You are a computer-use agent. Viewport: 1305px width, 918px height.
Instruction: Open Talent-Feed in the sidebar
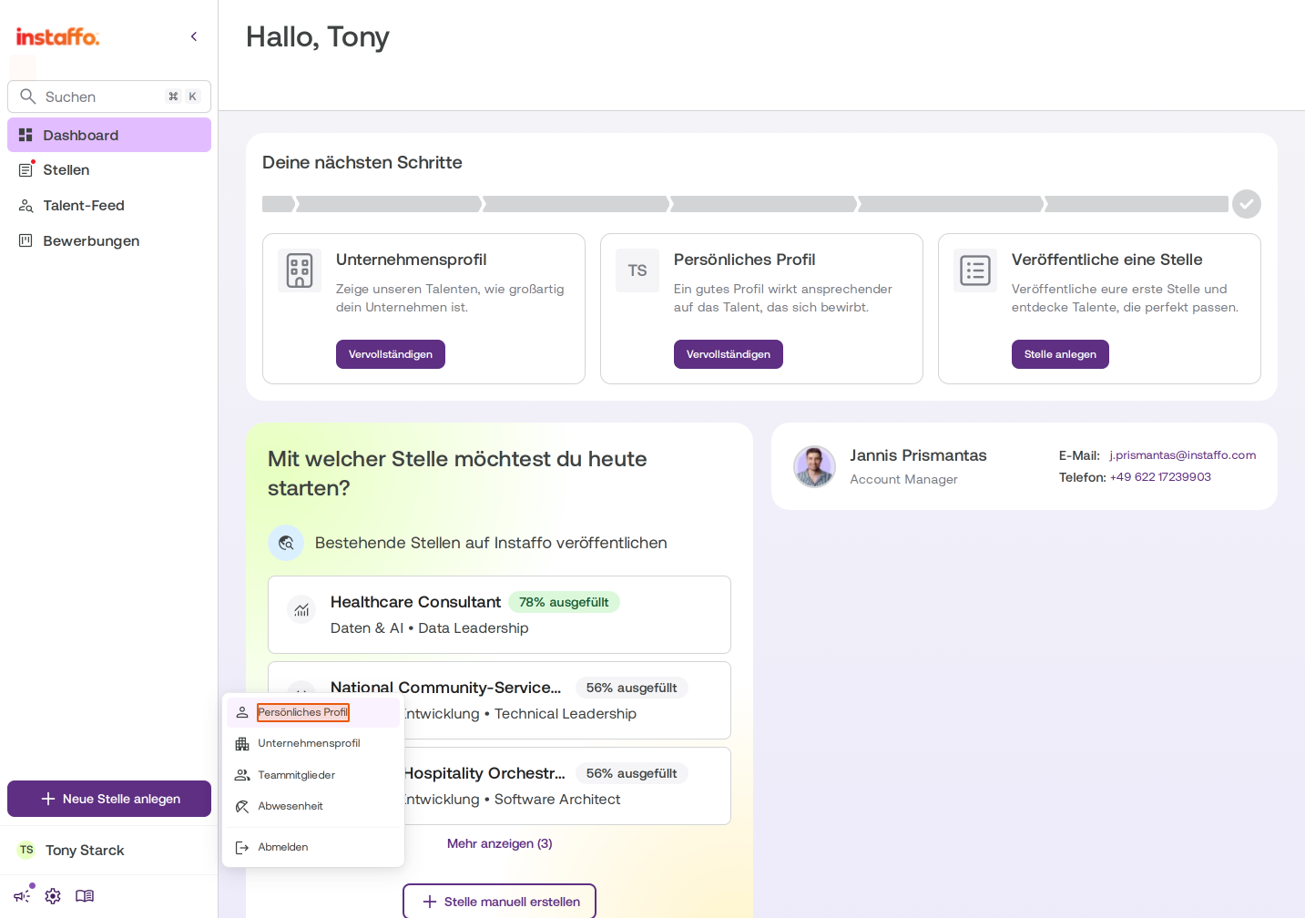click(x=109, y=206)
